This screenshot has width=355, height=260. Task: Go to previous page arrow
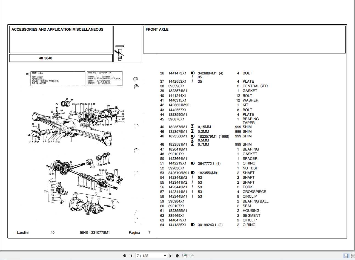point(131,256)
